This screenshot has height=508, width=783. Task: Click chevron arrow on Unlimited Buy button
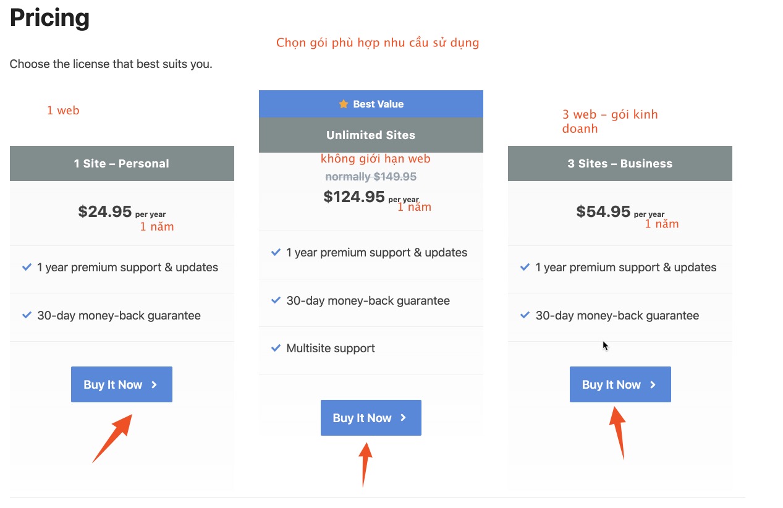tap(404, 418)
